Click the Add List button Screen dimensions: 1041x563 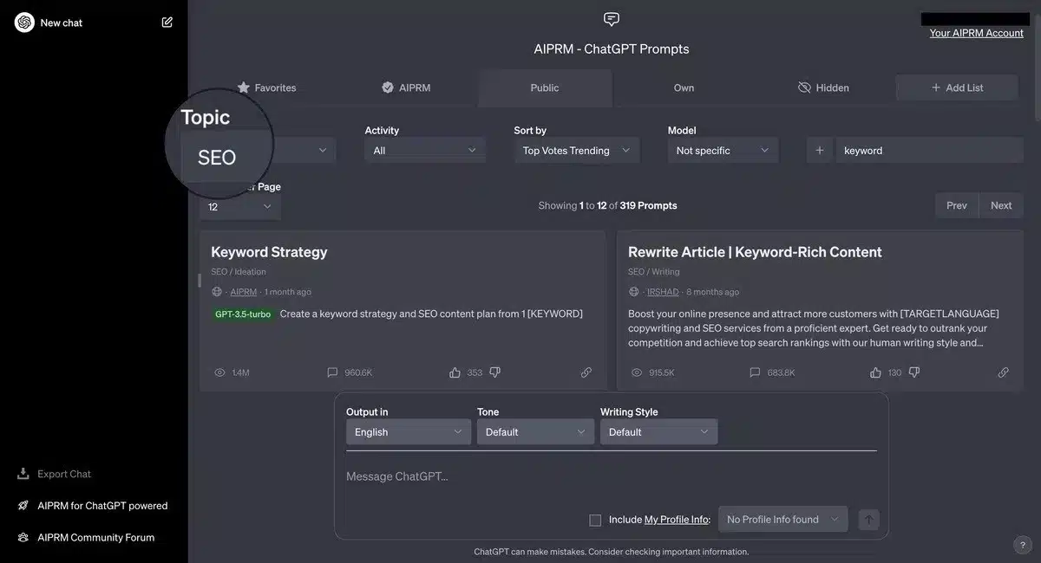pos(957,87)
